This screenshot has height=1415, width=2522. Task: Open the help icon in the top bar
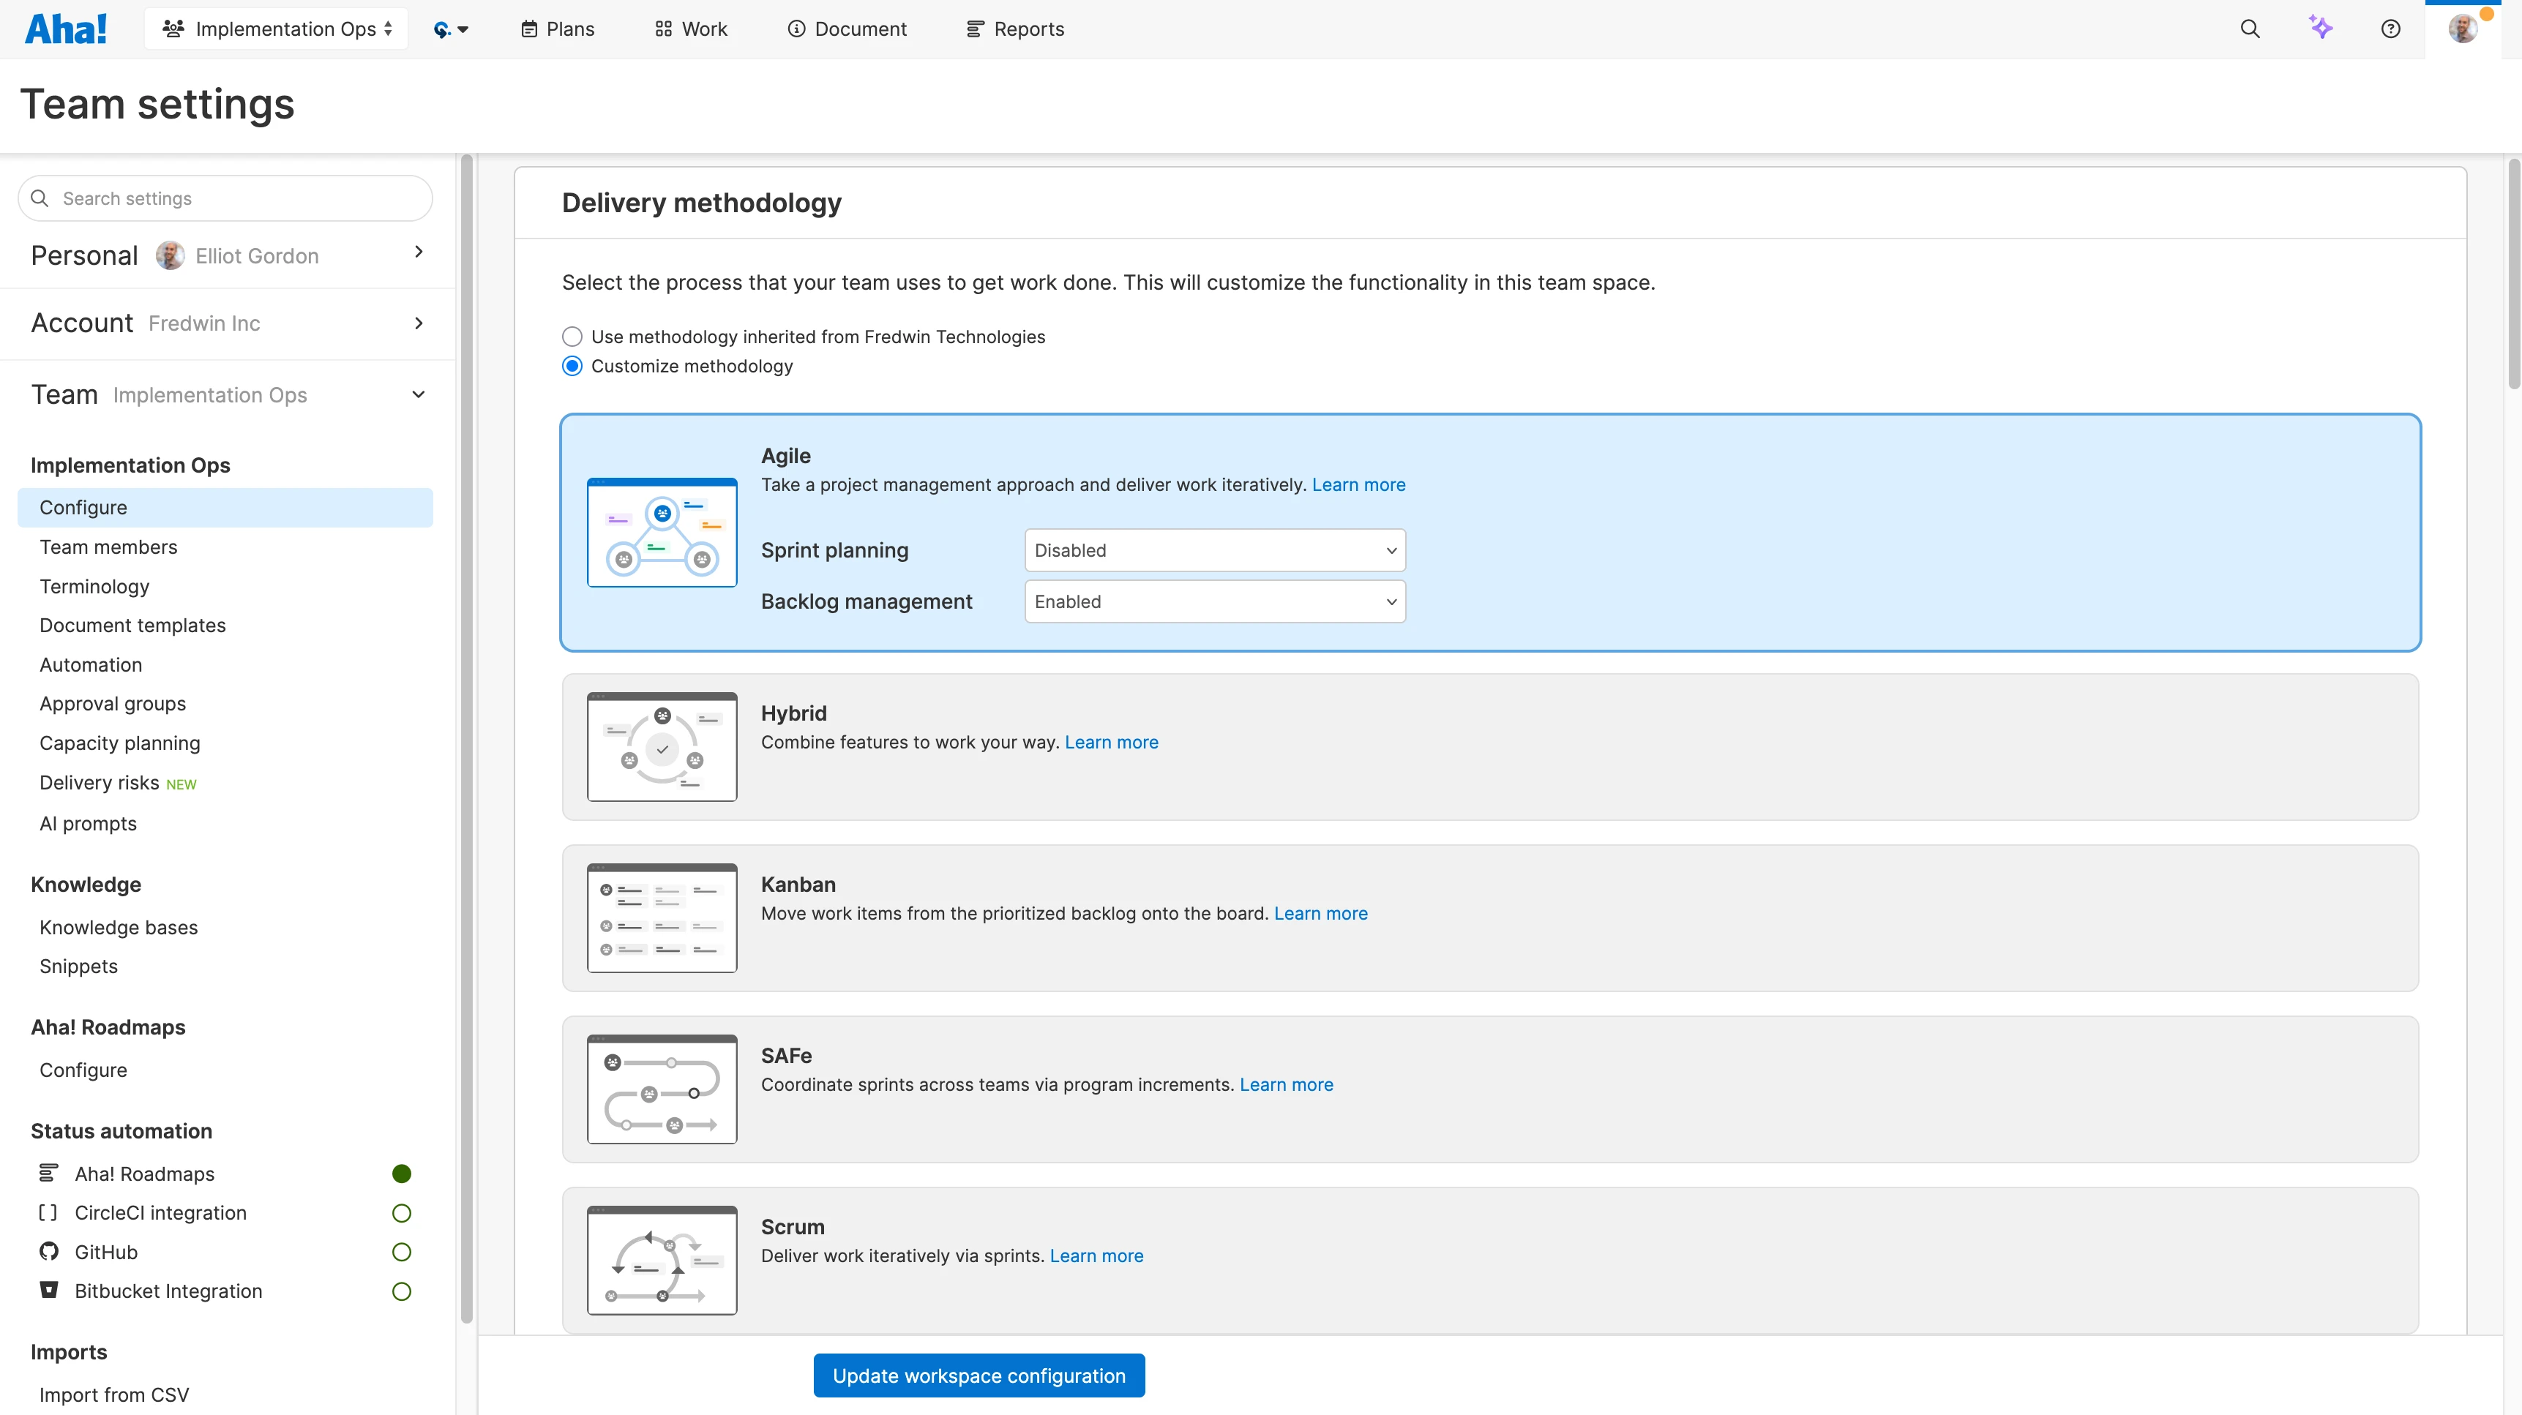pos(2390,29)
